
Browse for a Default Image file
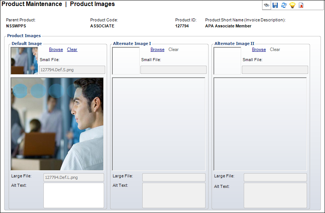click(x=56, y=49)
